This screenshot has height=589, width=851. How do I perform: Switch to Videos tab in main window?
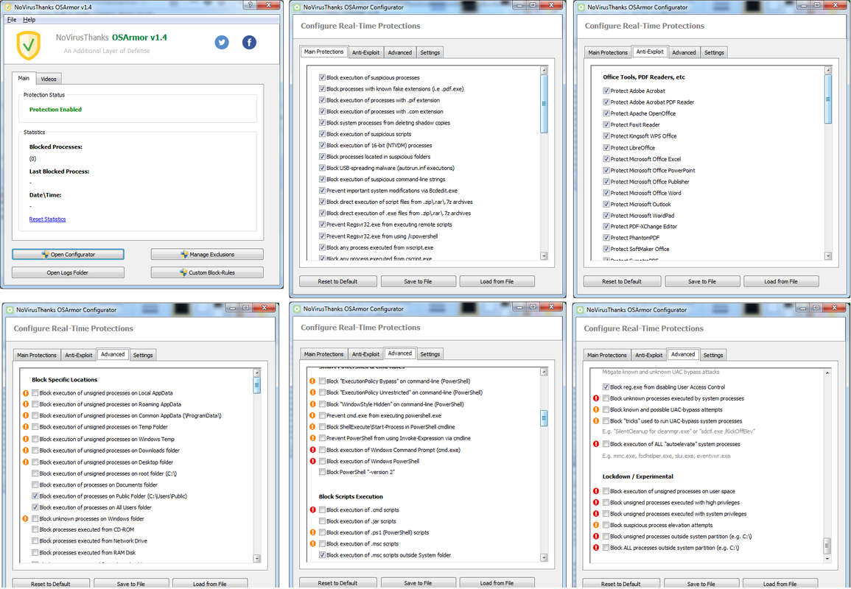point(49,80)
